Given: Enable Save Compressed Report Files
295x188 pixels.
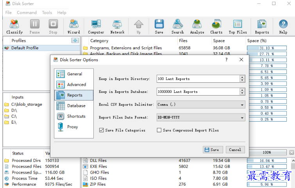Looking at the screenshot, I should [x=159, y=130].
